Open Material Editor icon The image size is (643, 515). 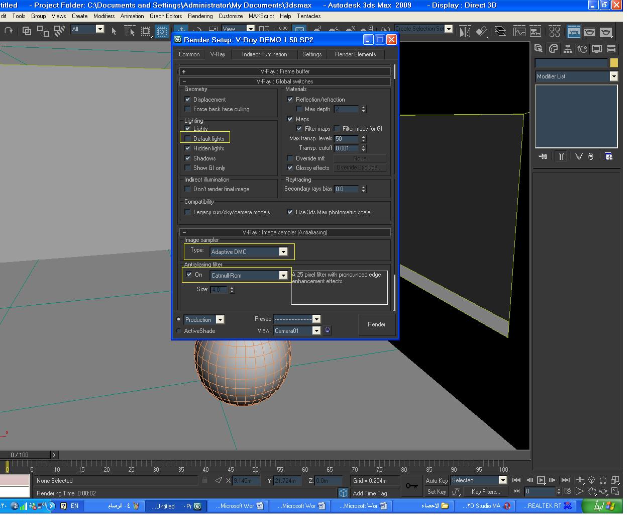pyautogui.click(x=555, y=32)
